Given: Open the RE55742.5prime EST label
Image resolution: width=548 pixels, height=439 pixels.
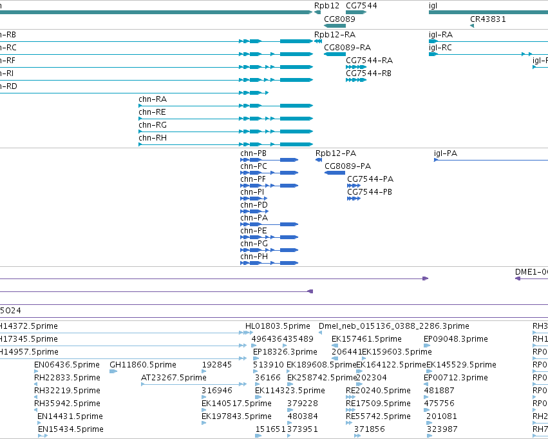Looking at the screenshot, I should pos(378,416).
